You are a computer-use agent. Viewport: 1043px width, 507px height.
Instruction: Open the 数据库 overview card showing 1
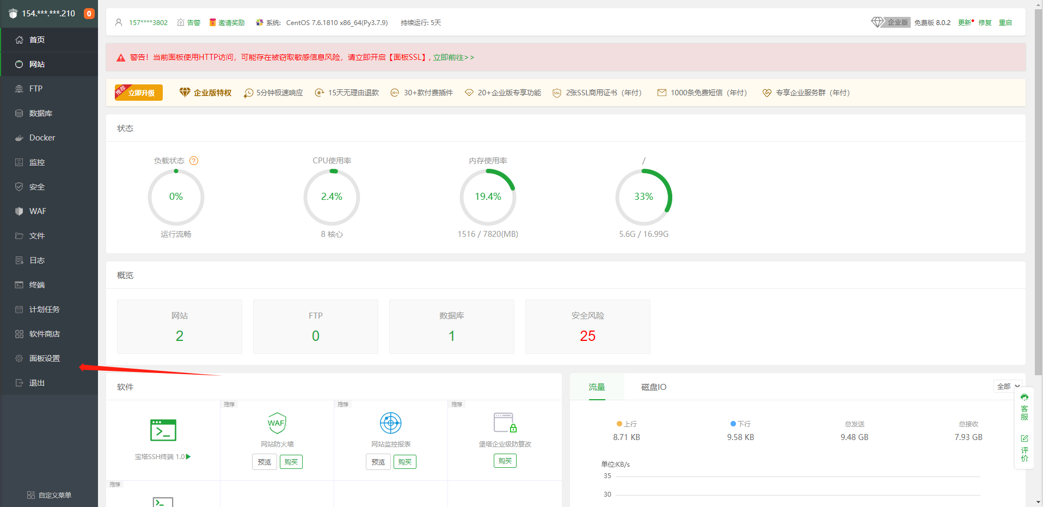[x=452, y=327]
